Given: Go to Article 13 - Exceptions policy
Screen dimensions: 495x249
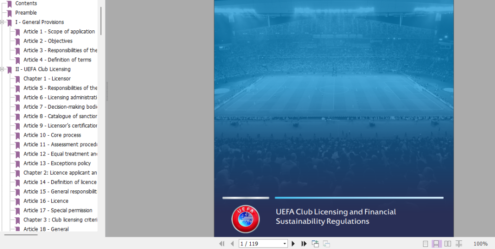Looking at the screenshot, I should coord(57,163).
